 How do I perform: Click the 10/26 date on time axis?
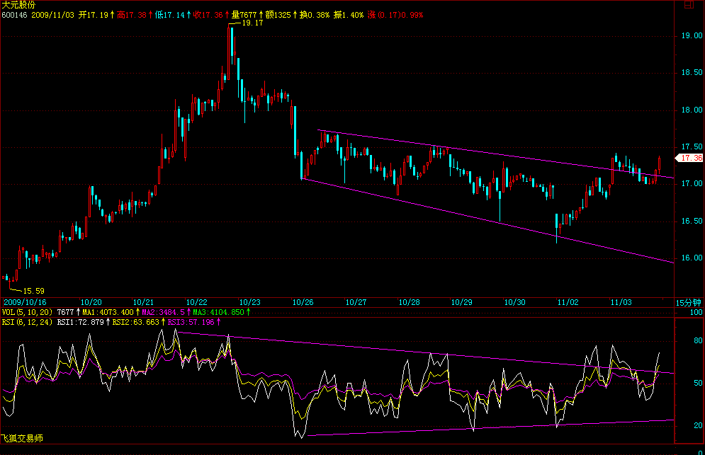tap(303, 302)
